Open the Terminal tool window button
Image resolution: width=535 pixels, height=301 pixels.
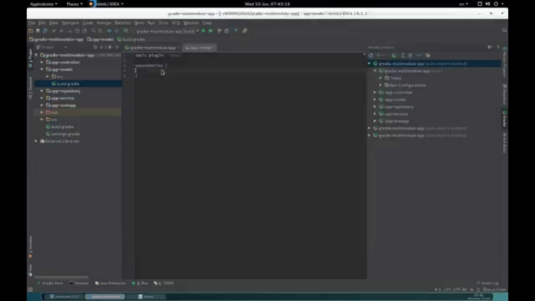(79, 283)
